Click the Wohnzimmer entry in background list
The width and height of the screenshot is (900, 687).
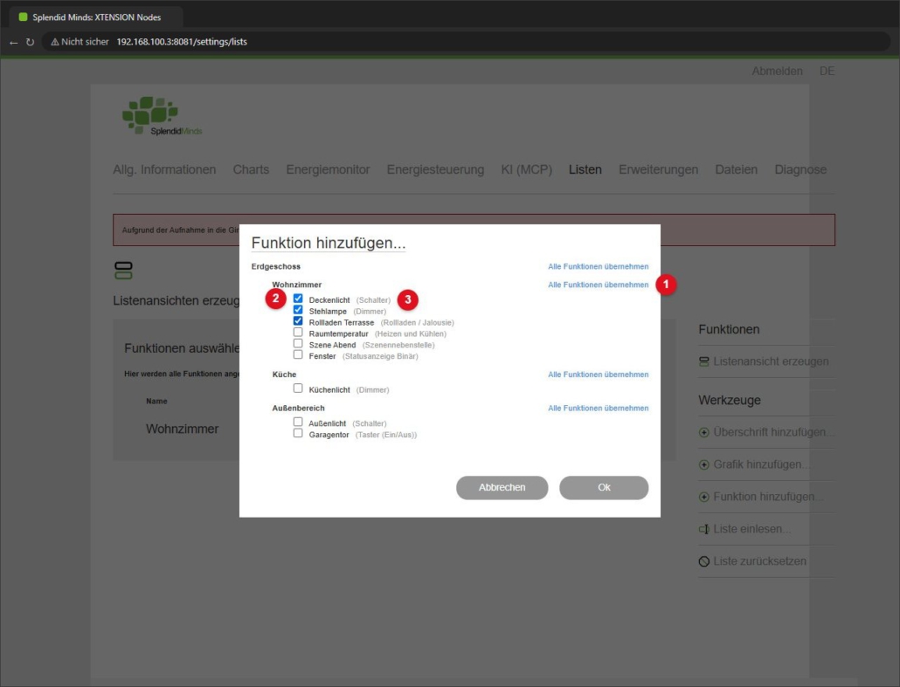182,429
